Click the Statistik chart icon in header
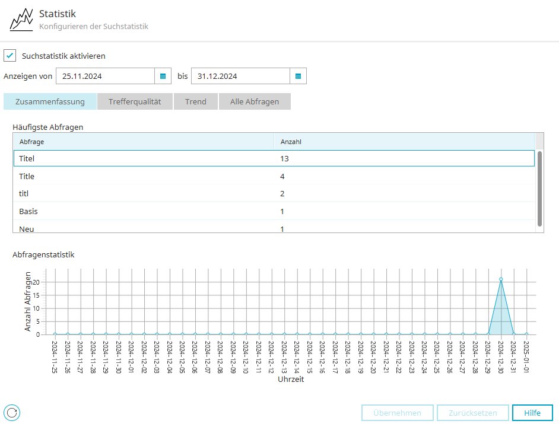The height and width of the screenshot is (424, 559). (x=21, y=20)
